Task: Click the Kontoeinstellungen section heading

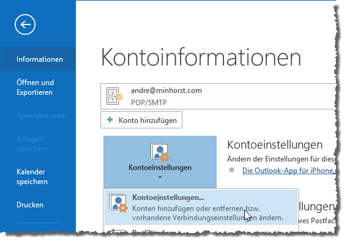Action: [275, 145]
